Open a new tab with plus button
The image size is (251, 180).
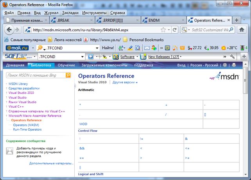pos(237,20)
